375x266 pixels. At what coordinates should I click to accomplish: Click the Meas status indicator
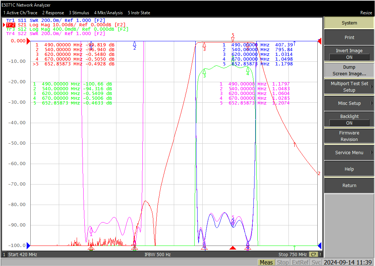click(x=266, y=262)
